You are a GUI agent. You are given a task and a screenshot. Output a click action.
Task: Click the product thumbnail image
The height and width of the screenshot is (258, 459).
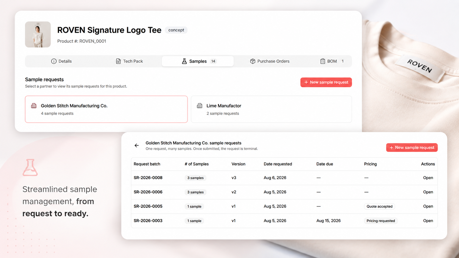(x=38, y=35)
